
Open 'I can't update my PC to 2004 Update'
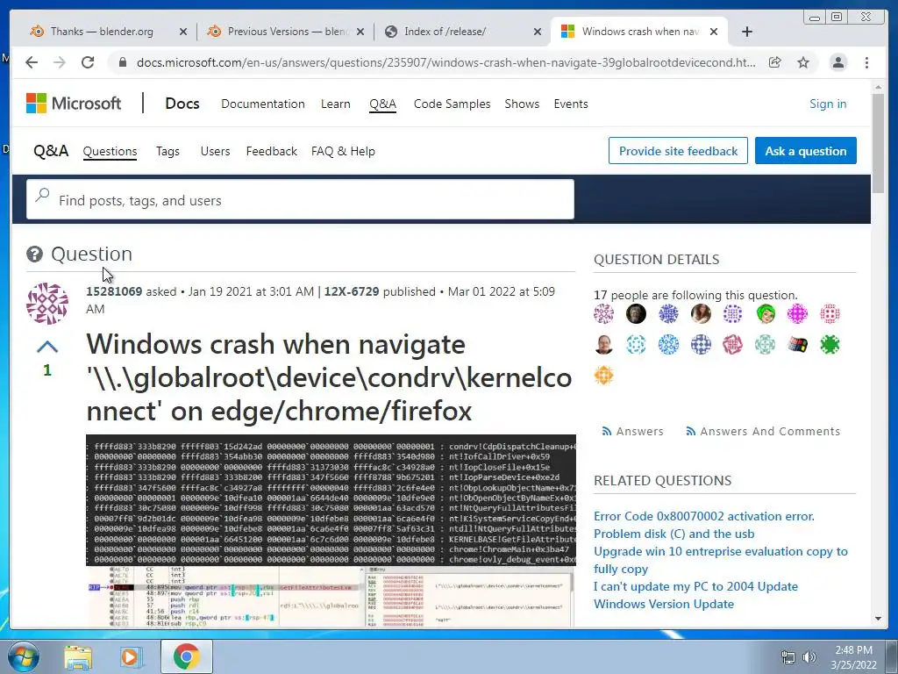coord(695,586)
